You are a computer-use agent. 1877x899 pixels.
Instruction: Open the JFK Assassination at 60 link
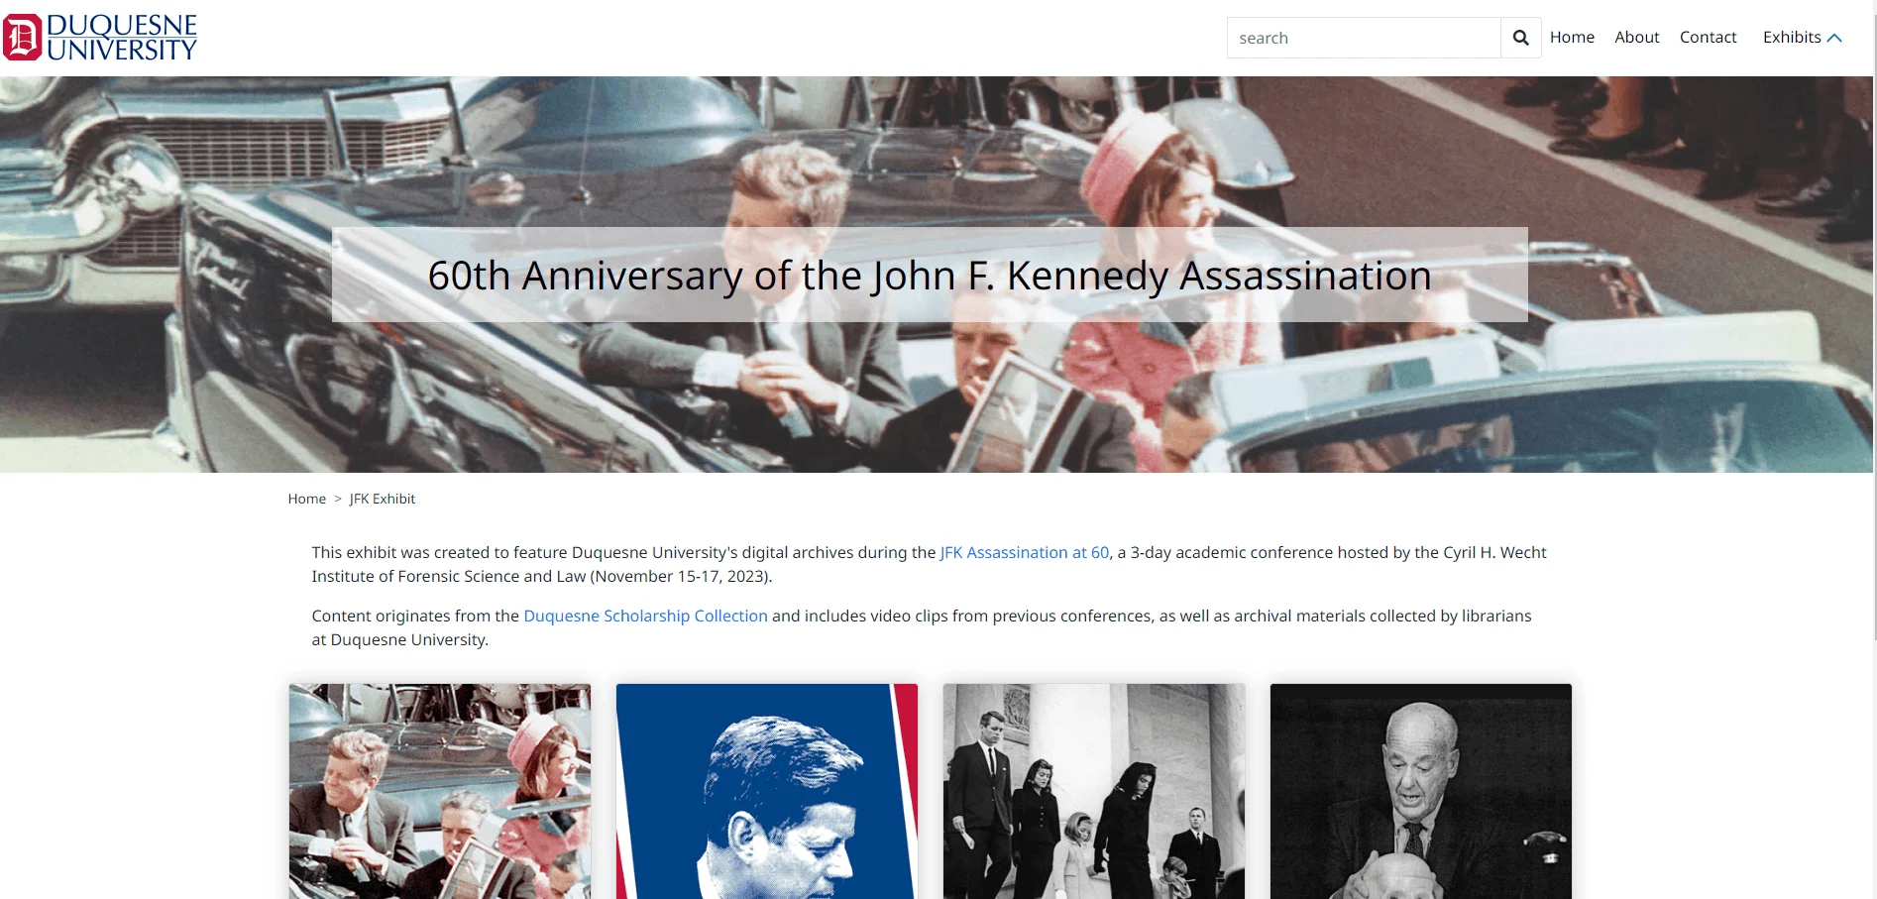tap(1025, 552)
